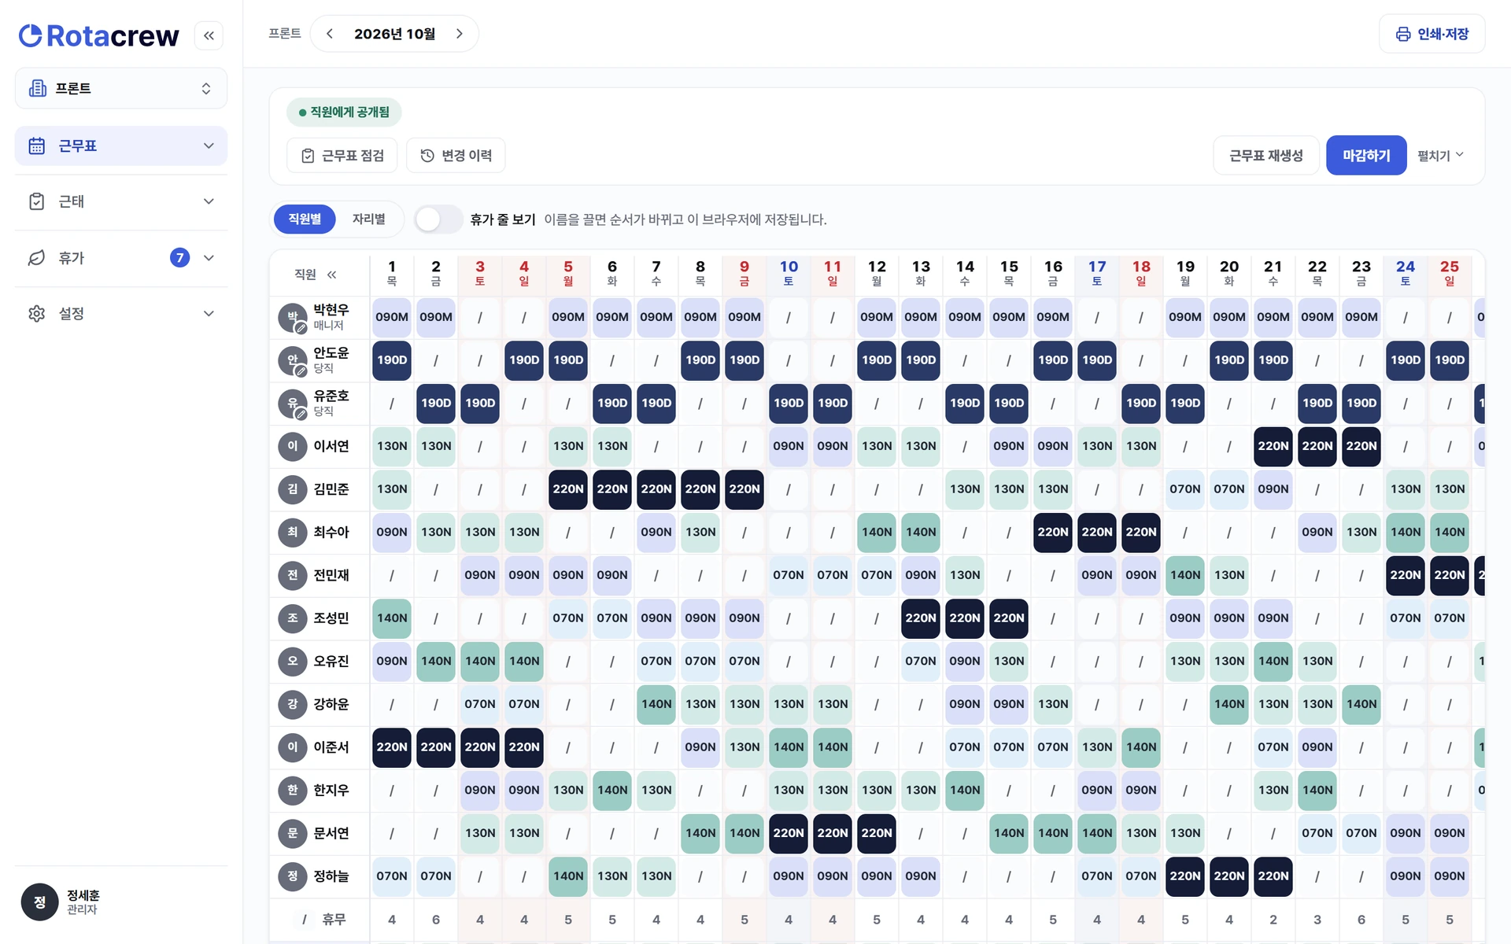Screen dimensions: 1511x944
Task: Click 이서연 avatar circle
Action: click(293, 446)
